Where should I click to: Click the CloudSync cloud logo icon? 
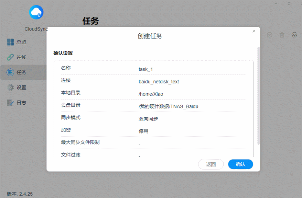(36, 13)
